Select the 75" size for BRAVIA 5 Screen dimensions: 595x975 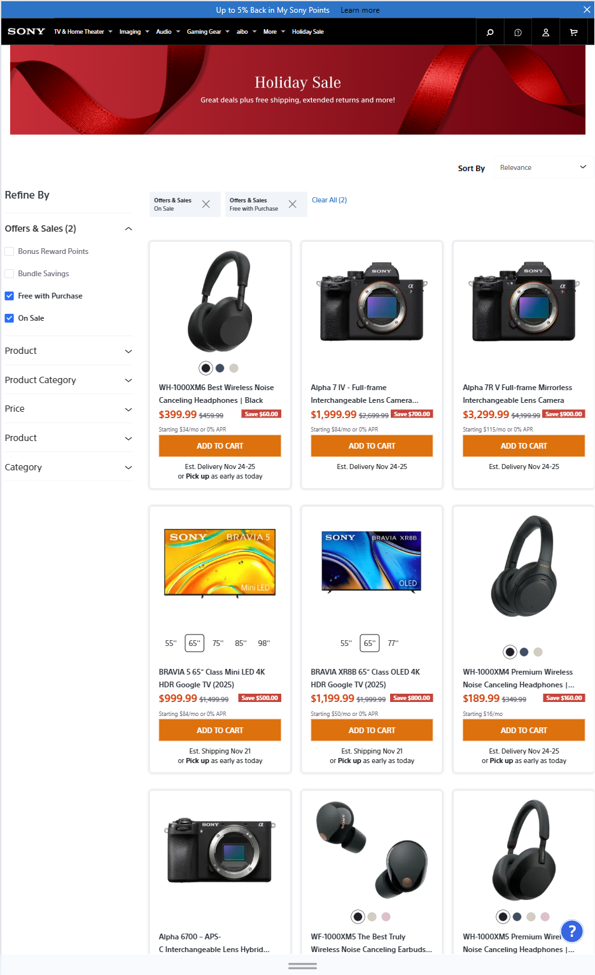coord(218,643)
